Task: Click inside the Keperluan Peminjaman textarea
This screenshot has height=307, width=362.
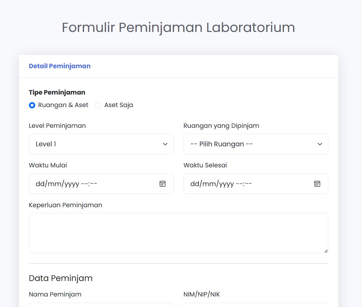Action: [x=179, y=233]
